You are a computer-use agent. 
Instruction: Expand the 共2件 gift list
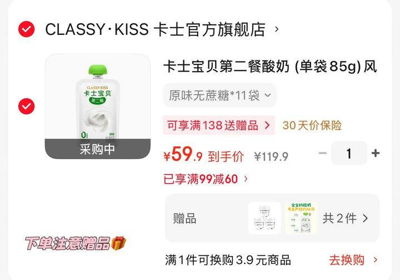click(x=346, y=218)
